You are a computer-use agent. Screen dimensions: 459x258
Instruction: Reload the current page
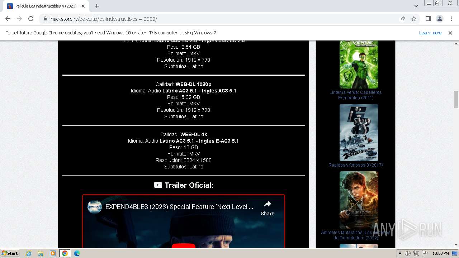pyautogui.click(x=31, y=19)
